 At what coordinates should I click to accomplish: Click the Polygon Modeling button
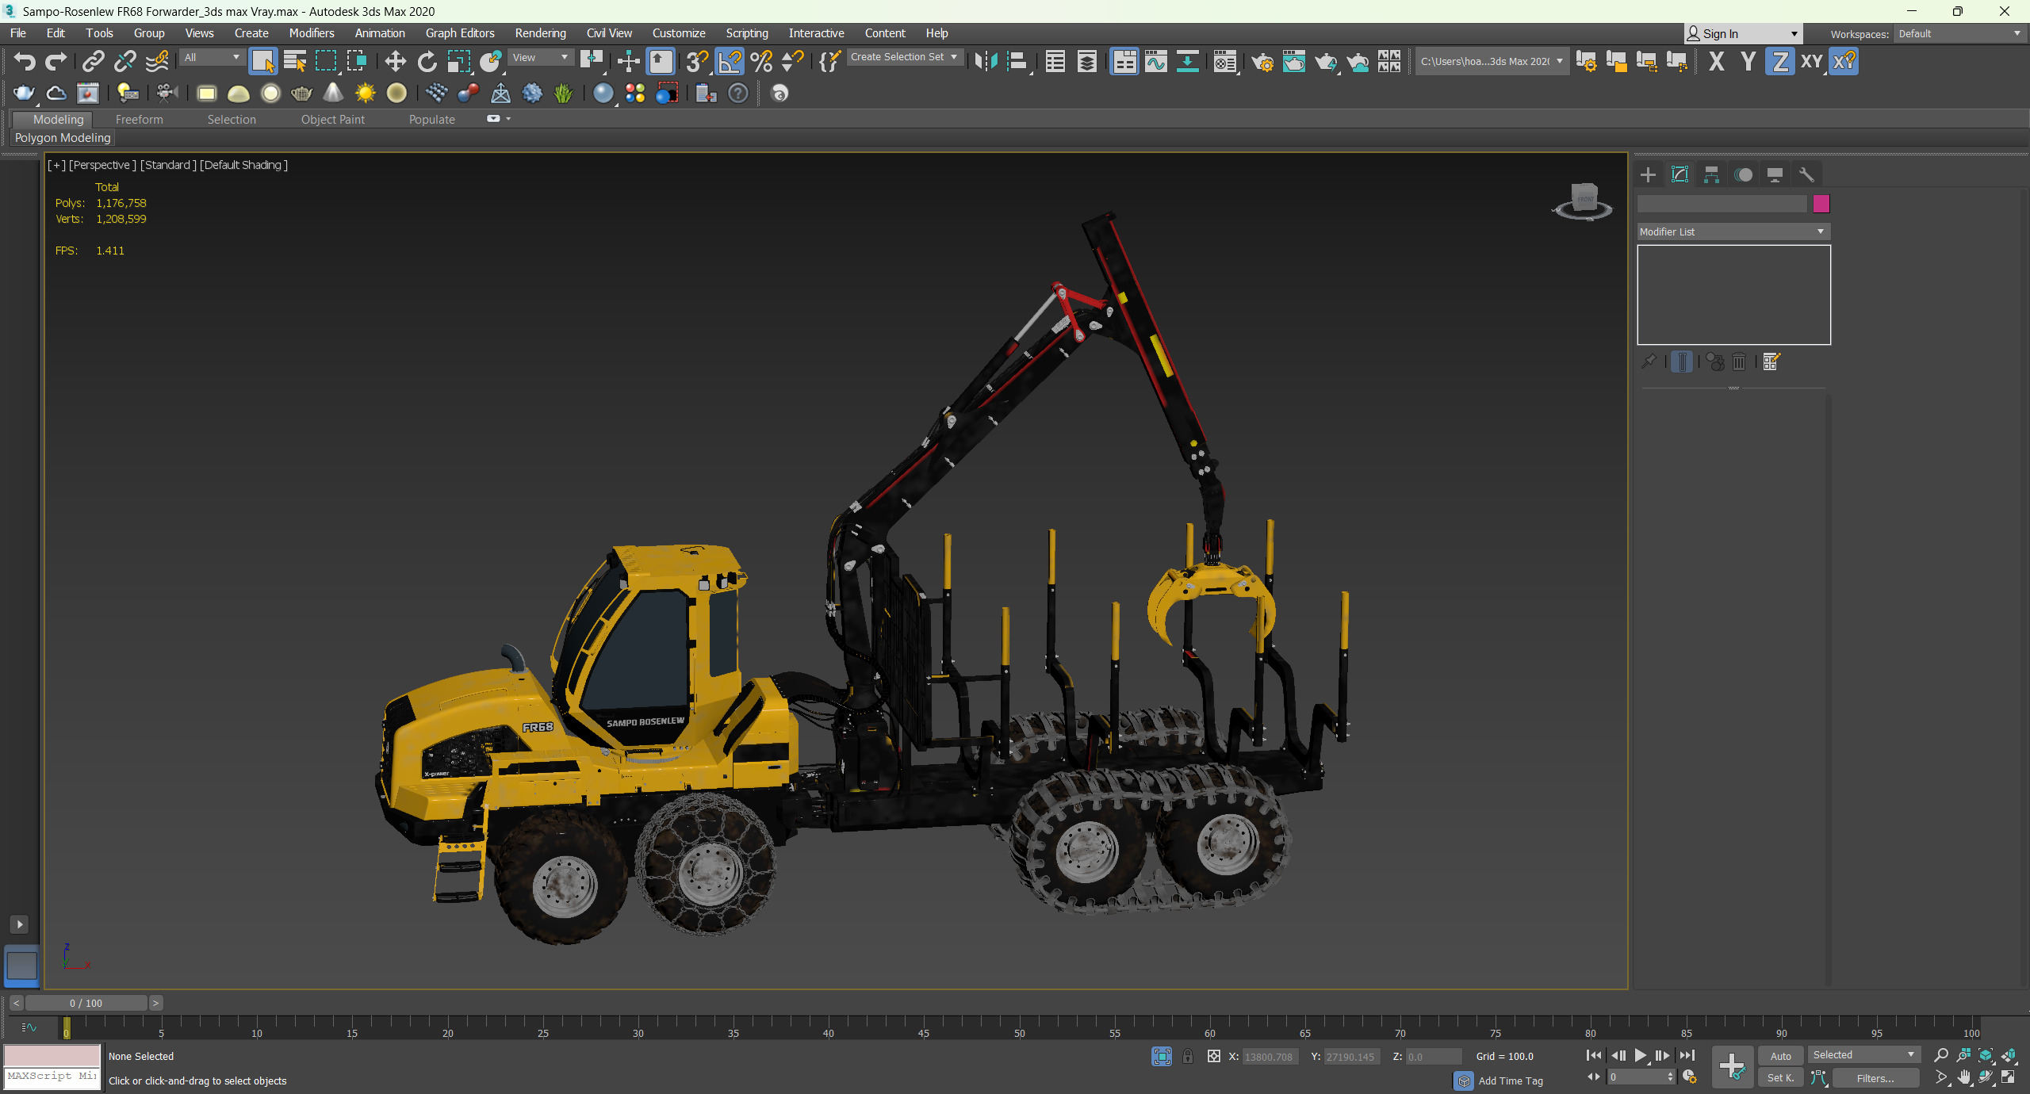click(x=63, y=137)
